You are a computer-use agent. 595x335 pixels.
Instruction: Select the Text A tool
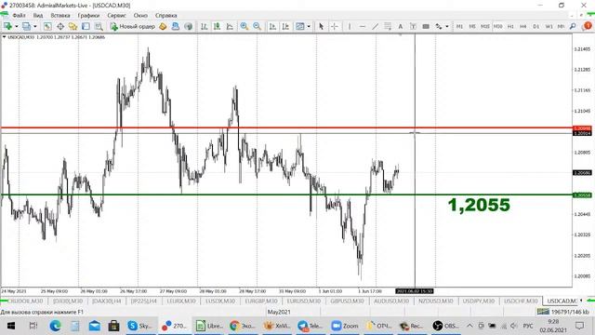coord(400,26)
